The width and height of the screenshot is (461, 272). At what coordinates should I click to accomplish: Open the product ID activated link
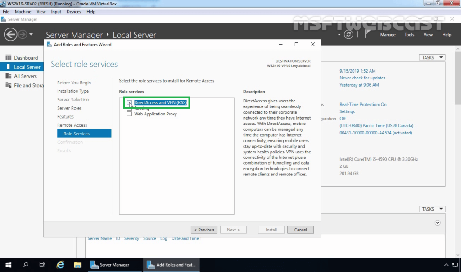pos(376,133)
